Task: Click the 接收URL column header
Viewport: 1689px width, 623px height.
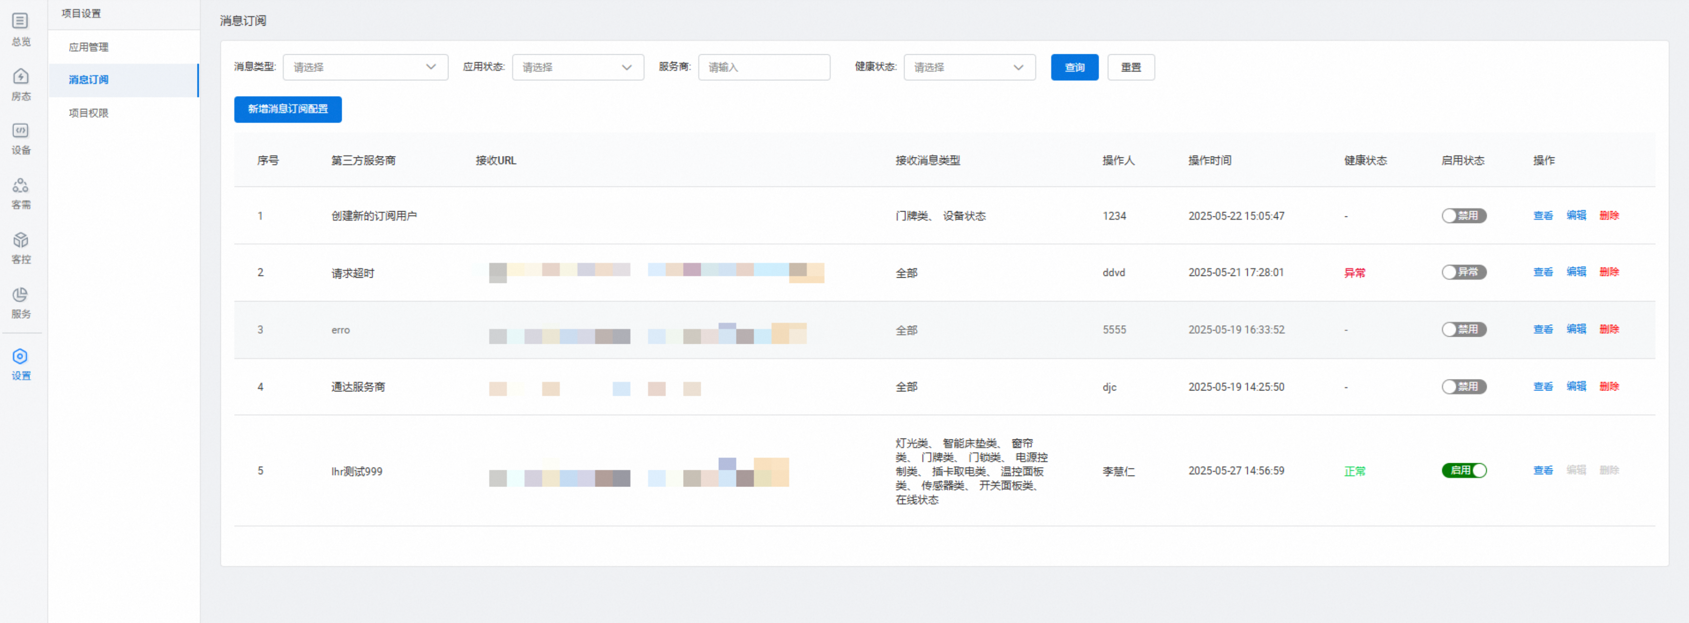Action: coord(496,160)
